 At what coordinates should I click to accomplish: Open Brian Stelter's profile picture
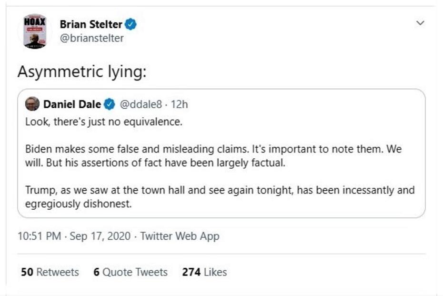tap(35, 31)
